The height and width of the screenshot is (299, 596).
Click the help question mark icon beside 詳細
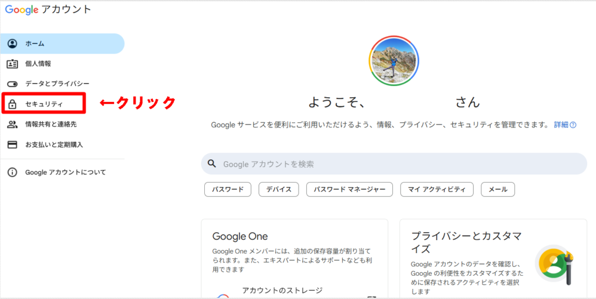click(573, 125)
